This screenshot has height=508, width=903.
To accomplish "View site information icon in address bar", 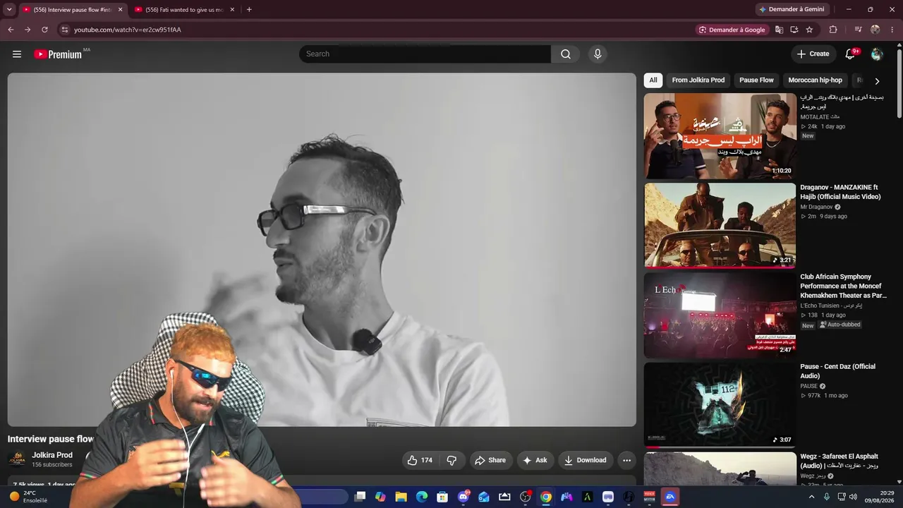I will [64, 30].
